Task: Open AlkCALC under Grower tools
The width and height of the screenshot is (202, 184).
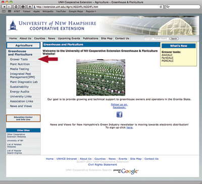Action: (167, 55)
